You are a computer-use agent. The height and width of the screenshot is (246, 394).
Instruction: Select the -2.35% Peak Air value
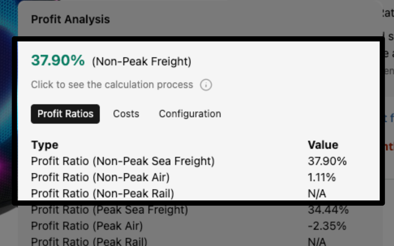coord(325,226)
